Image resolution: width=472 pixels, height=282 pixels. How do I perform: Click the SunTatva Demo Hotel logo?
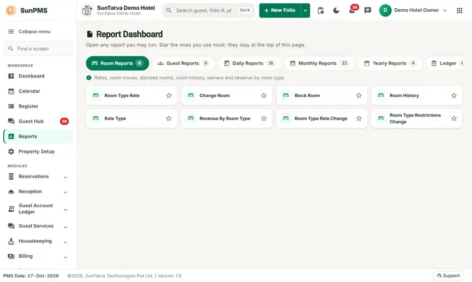(x=87, y=10)
